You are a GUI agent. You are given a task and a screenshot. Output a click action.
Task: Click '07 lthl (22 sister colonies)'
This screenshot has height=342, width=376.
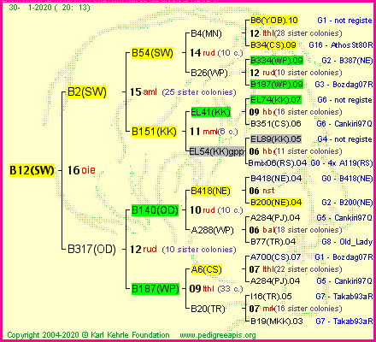(296, 269)
